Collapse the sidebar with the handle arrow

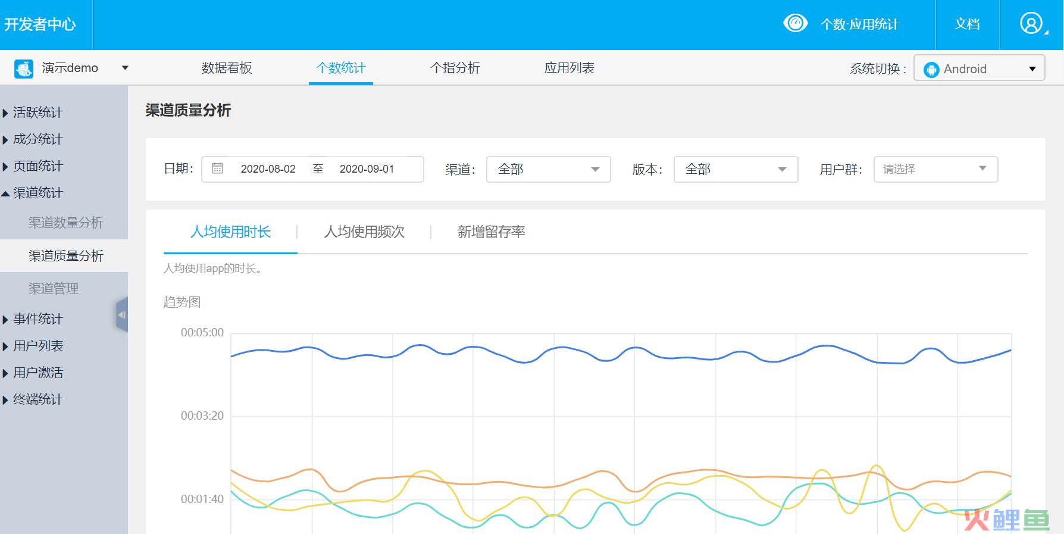[x=122, y=314]
